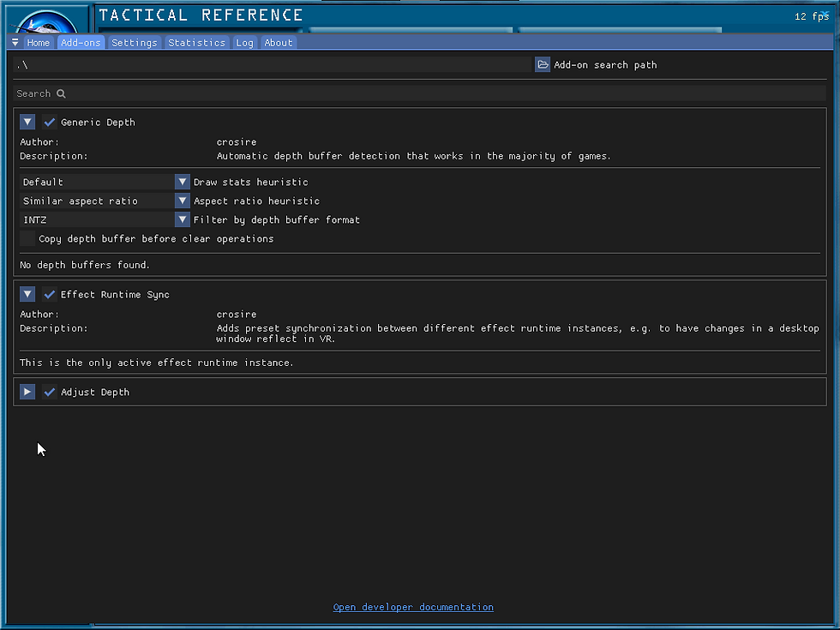Click the game logo emblem in top-left corner
Viewport: 840px width, 630px height.
[x=47, y=21]
